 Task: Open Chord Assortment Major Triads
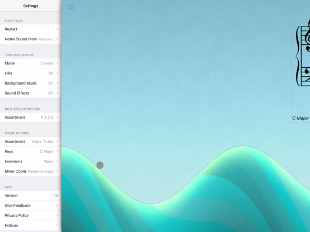(x=31, y=141)
